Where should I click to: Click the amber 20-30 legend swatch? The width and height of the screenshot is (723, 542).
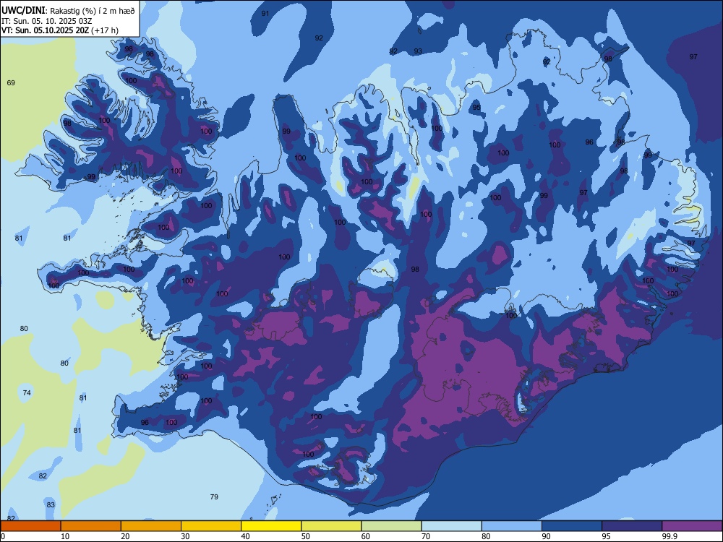click(151, 526)
